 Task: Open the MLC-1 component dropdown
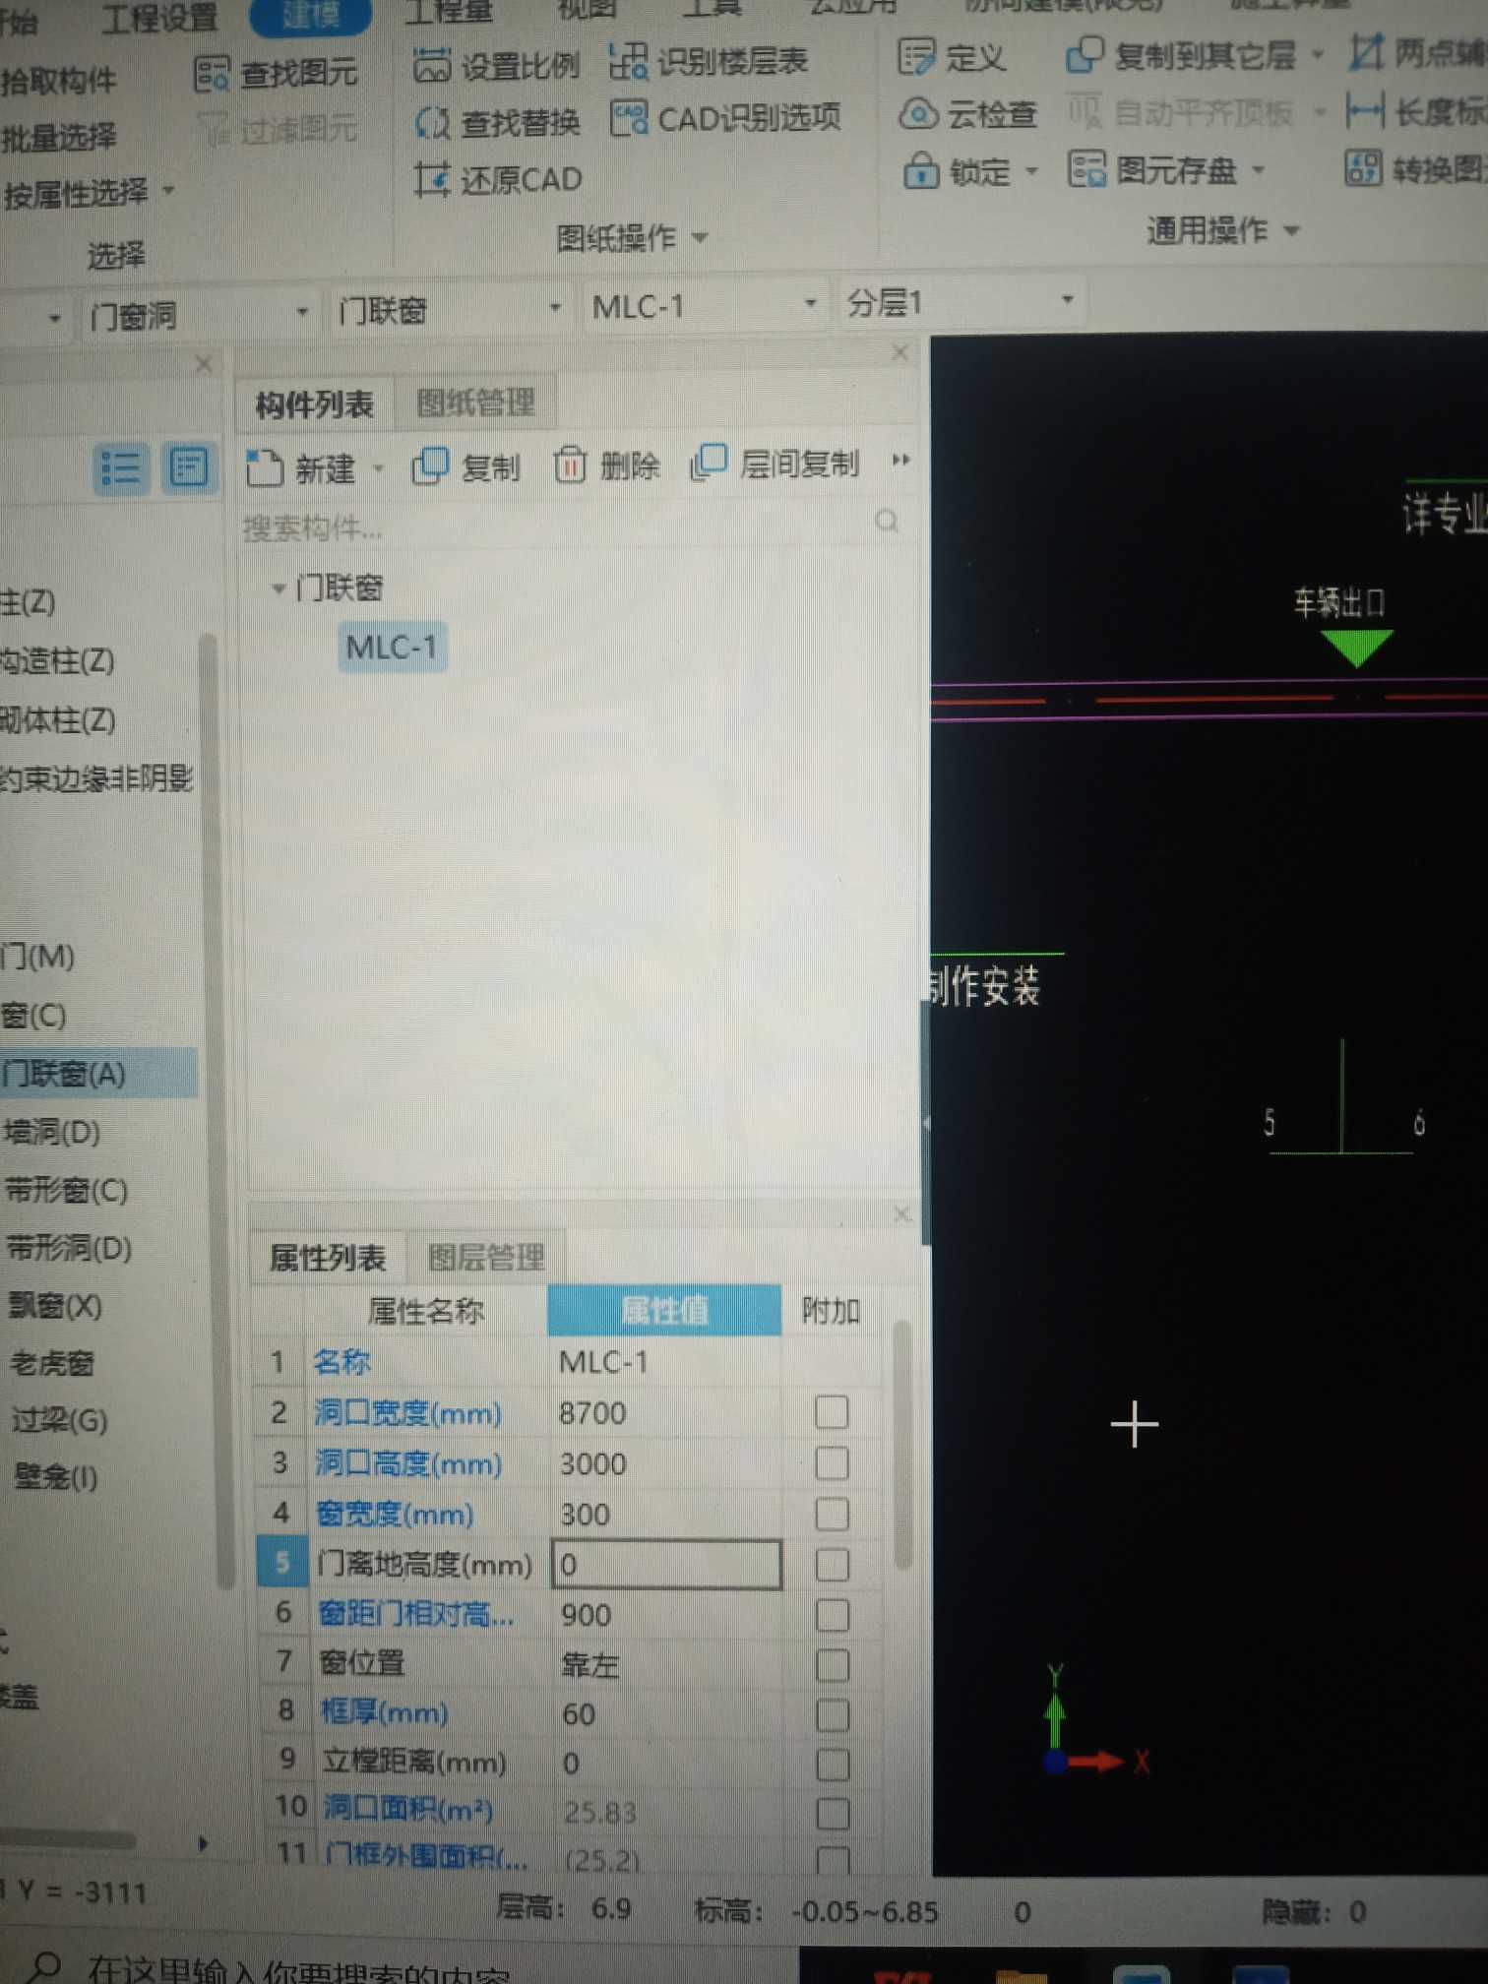point(811,303)
